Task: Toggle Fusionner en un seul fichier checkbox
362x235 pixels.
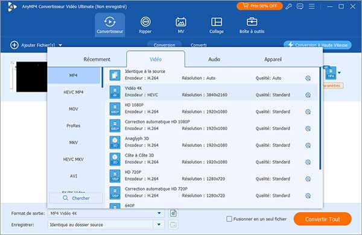Action: tap(229, 219)
